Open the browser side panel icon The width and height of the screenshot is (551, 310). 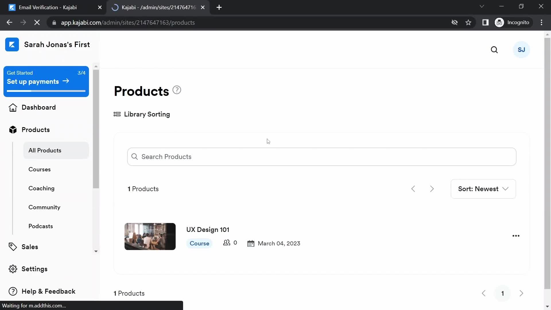[485, 23]
